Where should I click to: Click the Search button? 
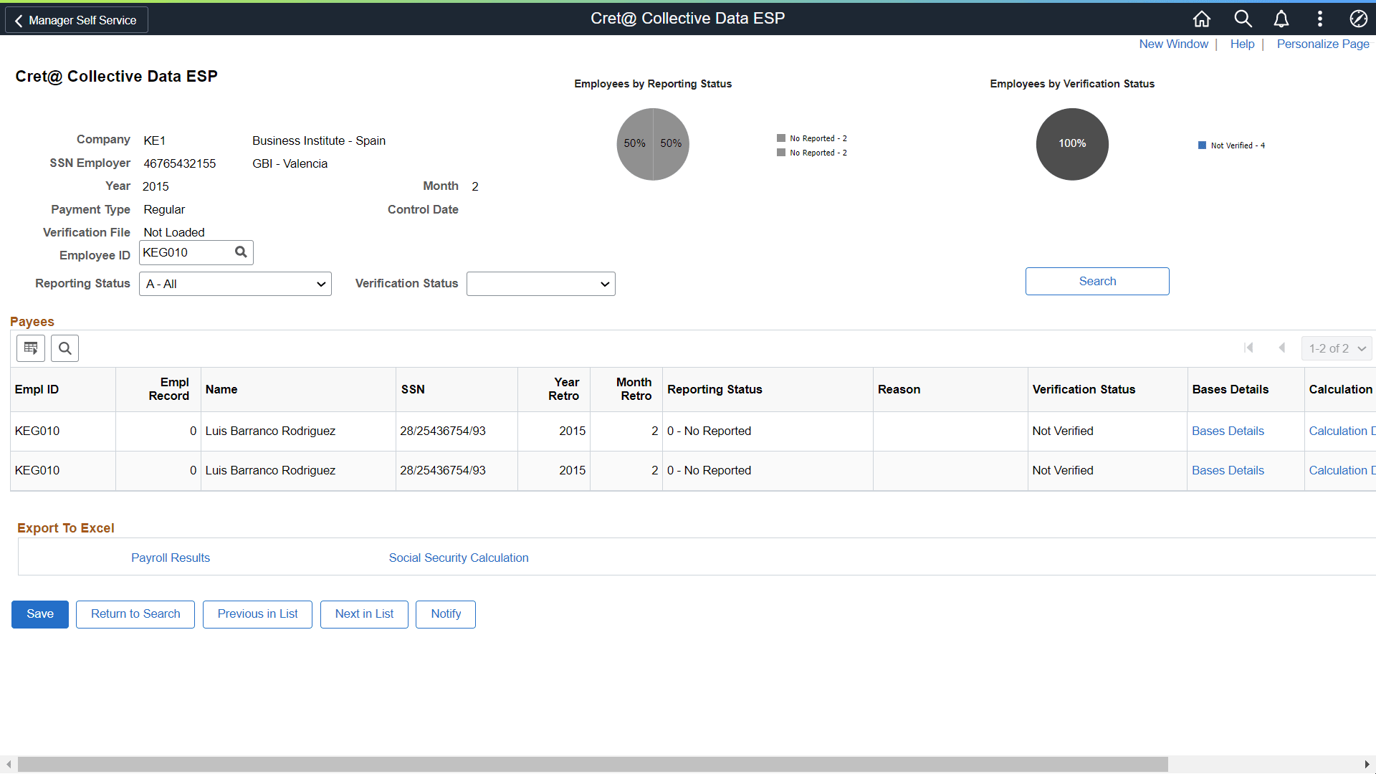point(1096,281)
